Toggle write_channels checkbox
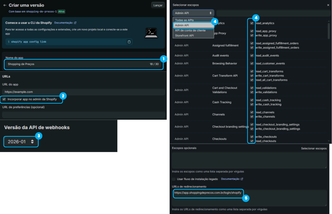 pos(252,117)
